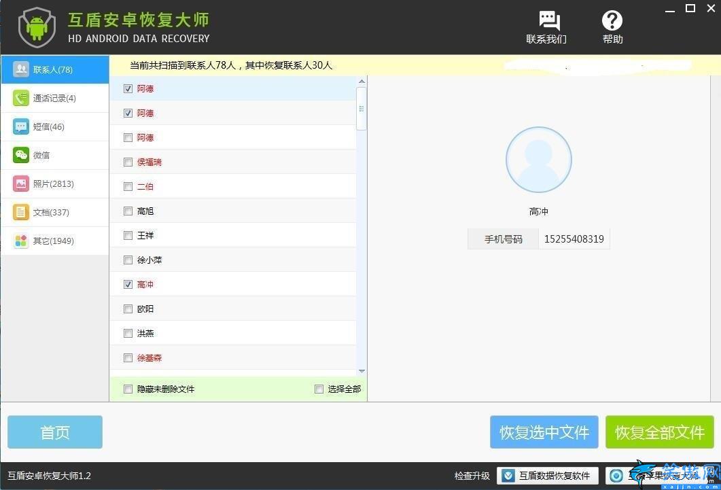The image size is (721, 490).
Task: Uncheck the first 阿德 contact checkbox
Action: click(x=128, y=88)
